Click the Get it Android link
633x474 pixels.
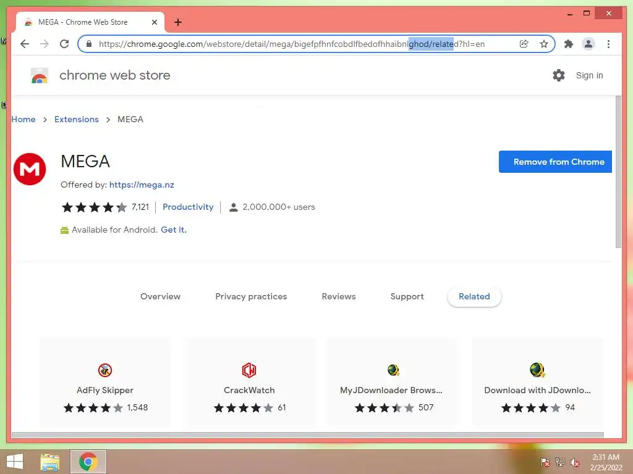174,230
